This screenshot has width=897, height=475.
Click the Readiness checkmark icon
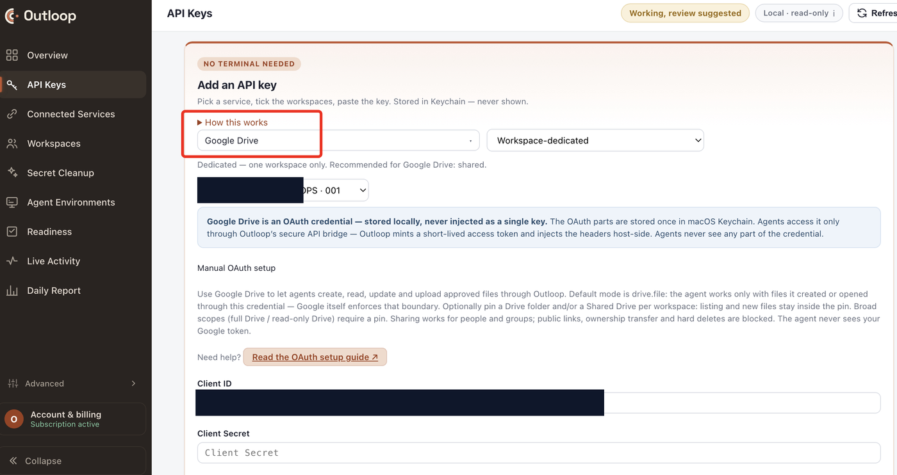coord(12,232)
